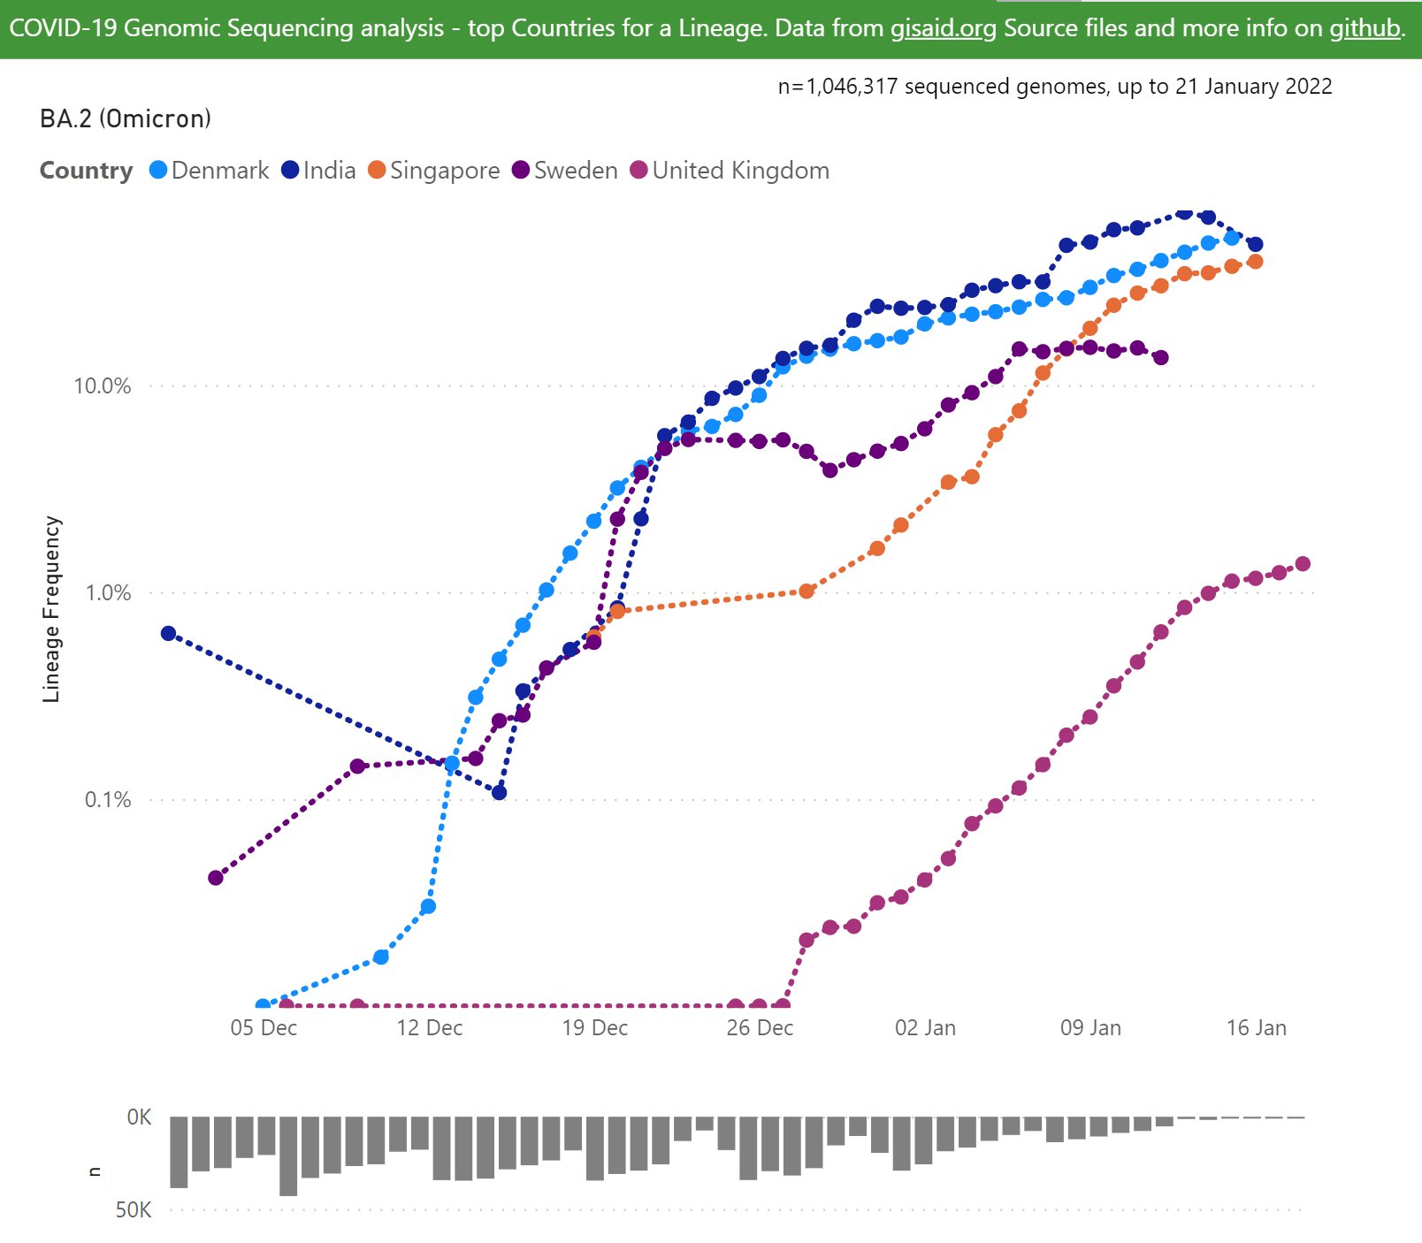Click the 10.0% y-axis label
Image resolution: width=1422 pixels, height=1243 pixels.
point(102,385)
